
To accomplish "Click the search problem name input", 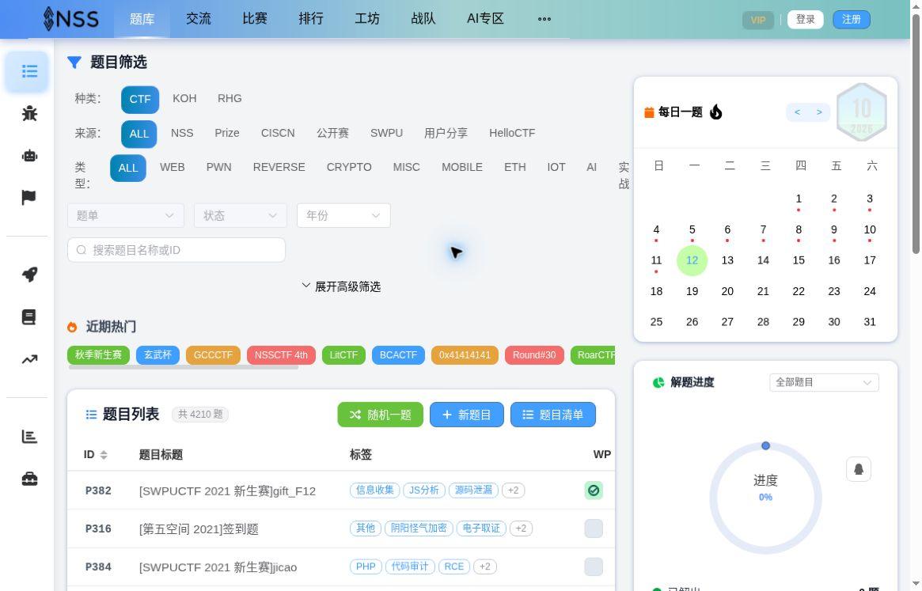I will [x=176, y=250].
